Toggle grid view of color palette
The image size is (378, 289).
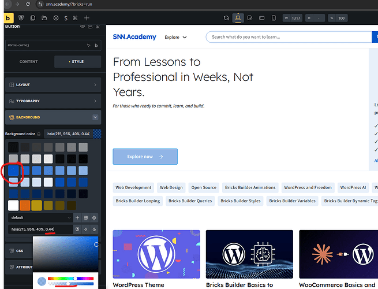(x=85, y=217)
